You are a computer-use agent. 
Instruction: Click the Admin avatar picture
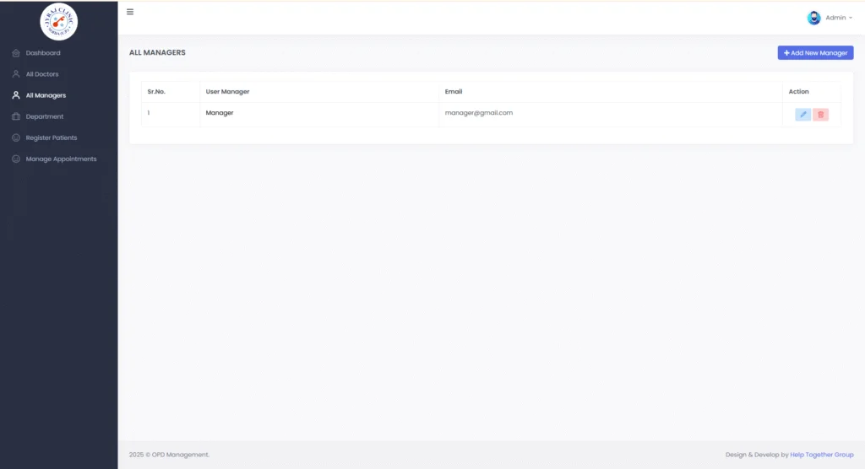pyautogui.click(x=813, y=18)
